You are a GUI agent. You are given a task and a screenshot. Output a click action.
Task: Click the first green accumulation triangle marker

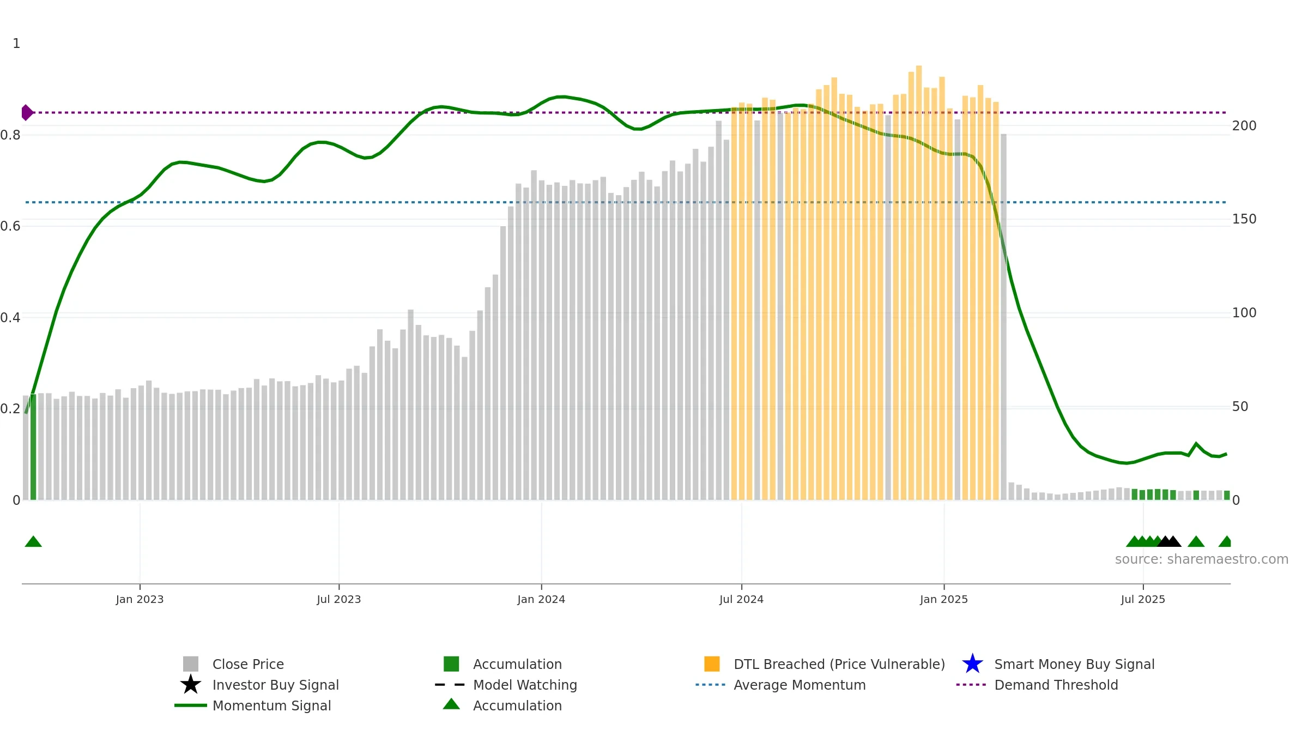(33, 541)
